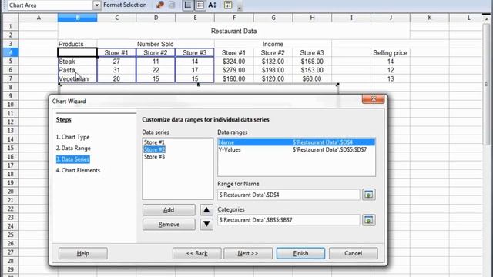Select row header 5

[11, 62]
